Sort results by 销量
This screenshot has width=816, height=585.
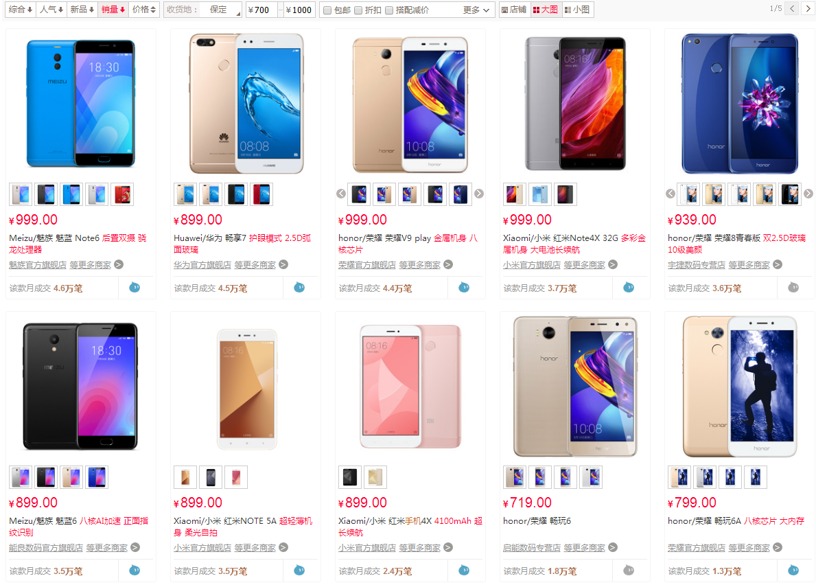(113, 10)
